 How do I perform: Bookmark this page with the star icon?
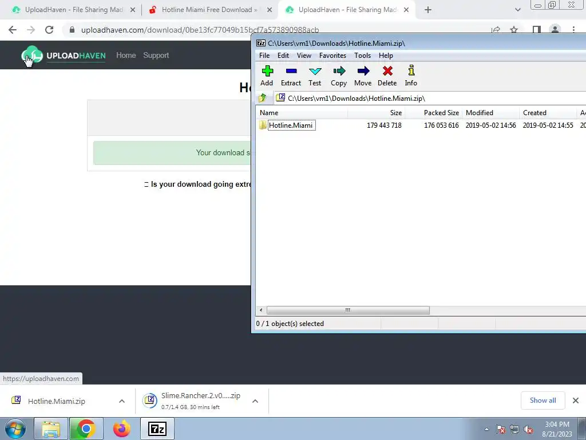point(514,30)
